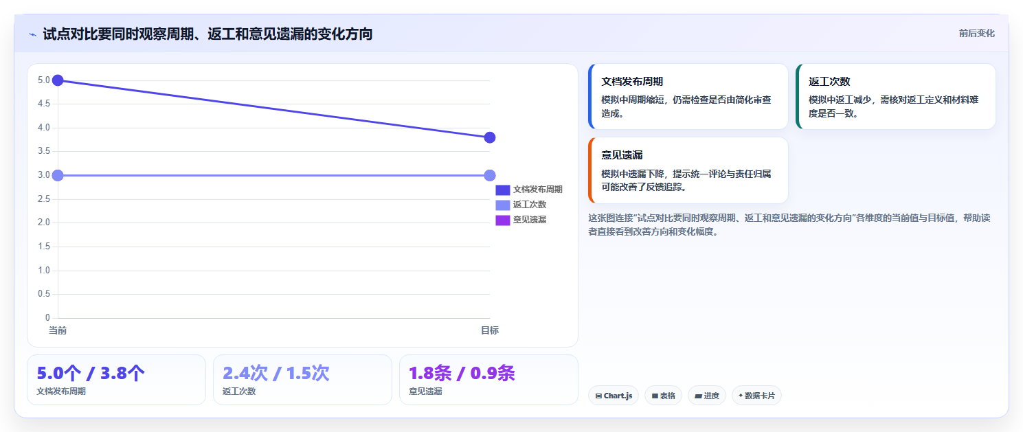Click the 目标 x-axis label
Image resolution: width=1023 pixels, height=432 pixels.
[x=490, y=330]
